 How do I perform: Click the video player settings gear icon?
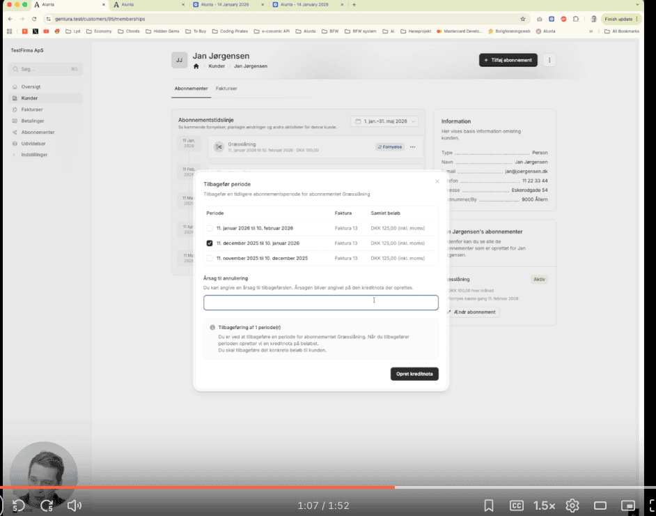(x=572, y=506)
